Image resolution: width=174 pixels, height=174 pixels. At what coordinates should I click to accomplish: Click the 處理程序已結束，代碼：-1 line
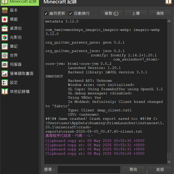pyautogui.click(x=69, y=136)
